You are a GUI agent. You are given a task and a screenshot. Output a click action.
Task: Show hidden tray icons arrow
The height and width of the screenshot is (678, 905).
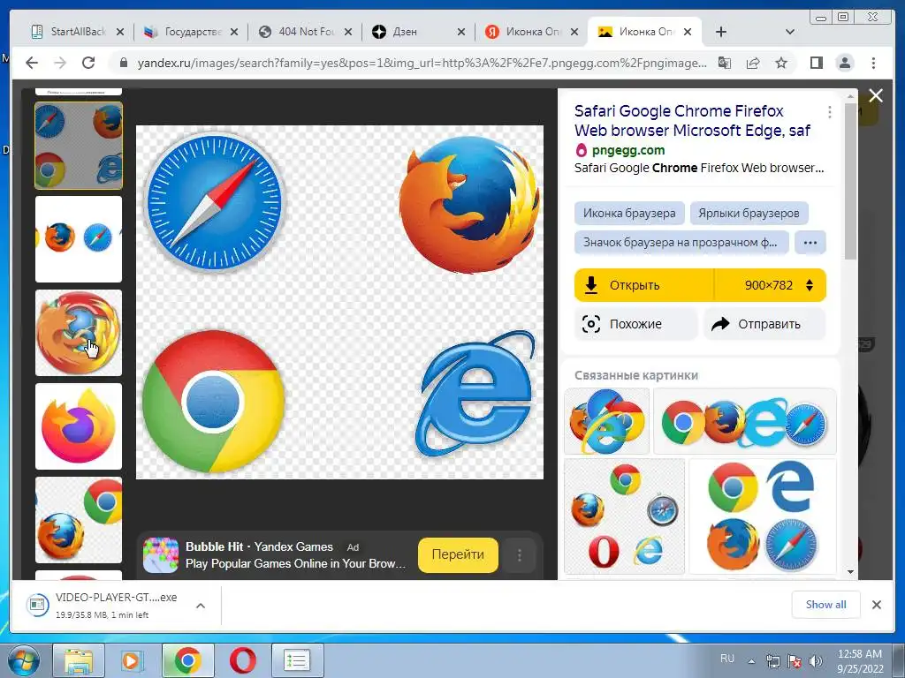coord(751,661)
